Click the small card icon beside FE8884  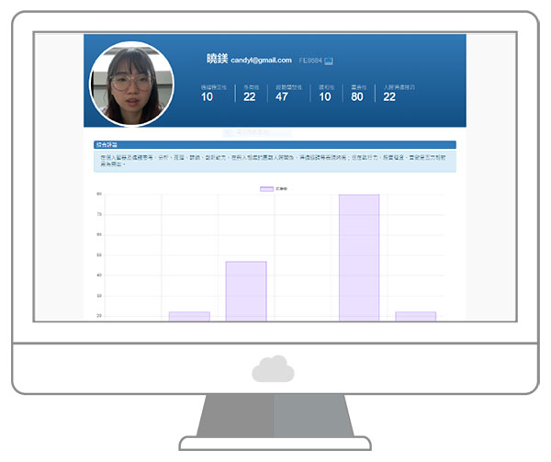[329, 61]
